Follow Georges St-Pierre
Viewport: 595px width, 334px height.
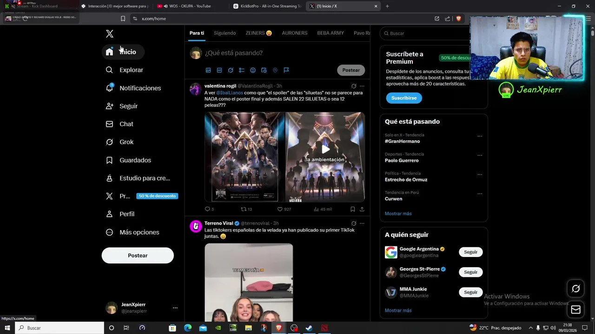tap(470, 272)
